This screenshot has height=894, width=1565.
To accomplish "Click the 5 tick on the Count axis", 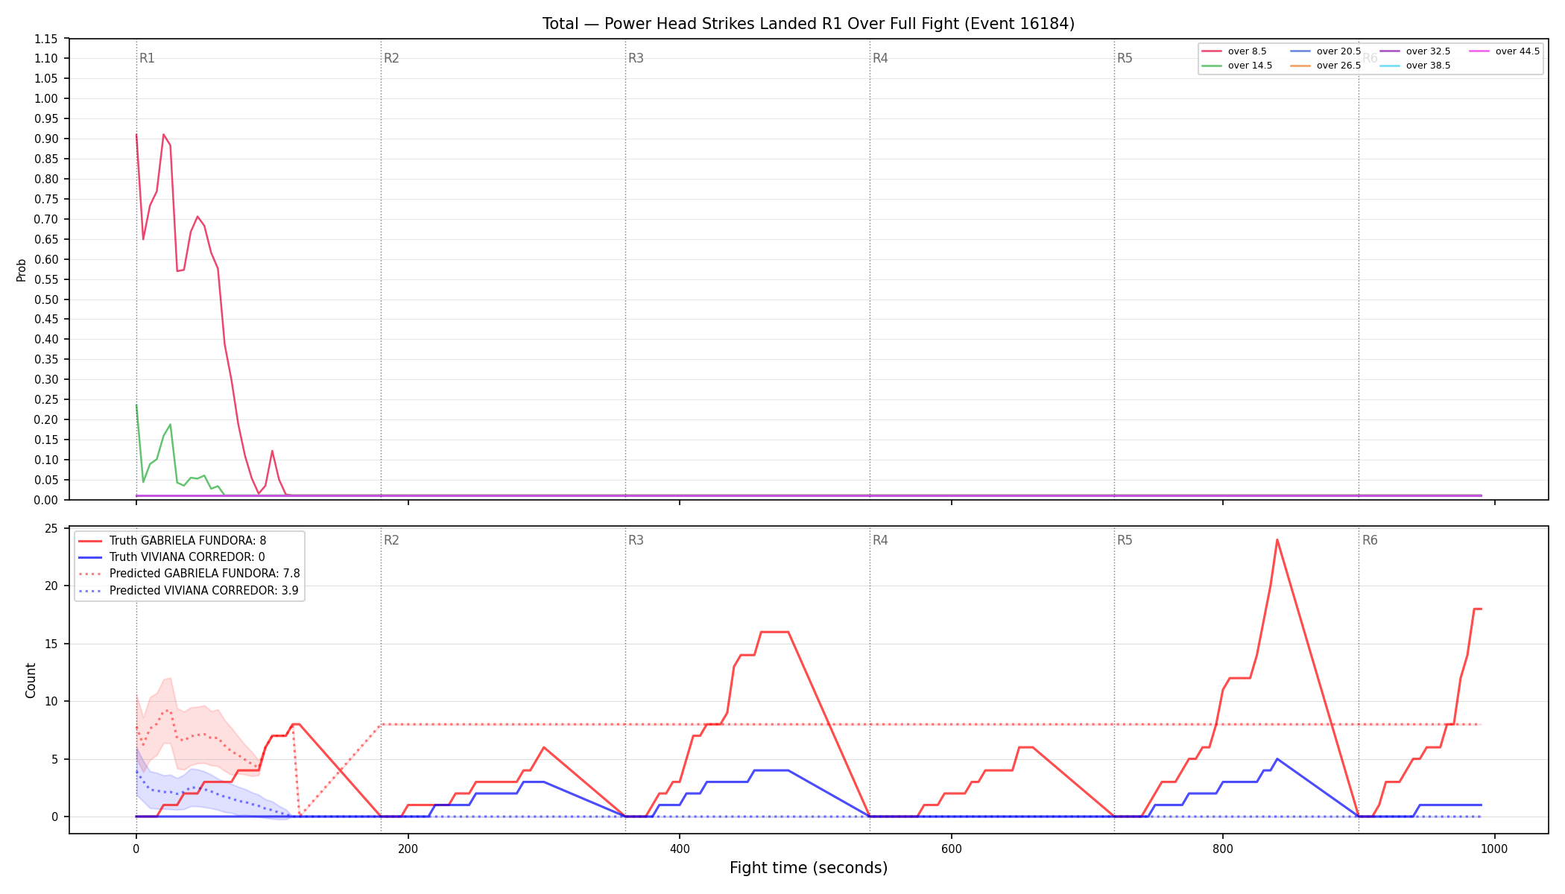I will pyautogui.click(x=54, y=759).
